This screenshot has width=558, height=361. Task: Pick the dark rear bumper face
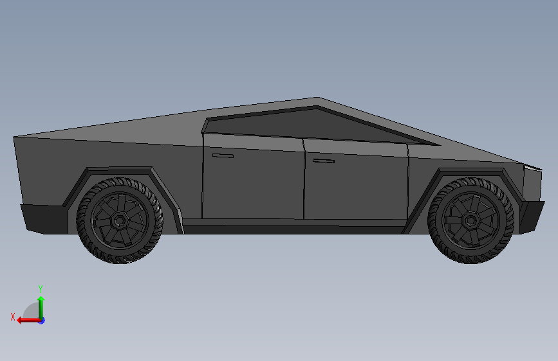click(x=44, y=218)
